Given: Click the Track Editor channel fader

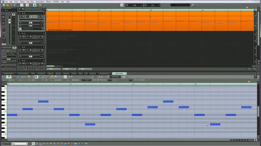Looking at the screenshot, I should pos(9,21).
